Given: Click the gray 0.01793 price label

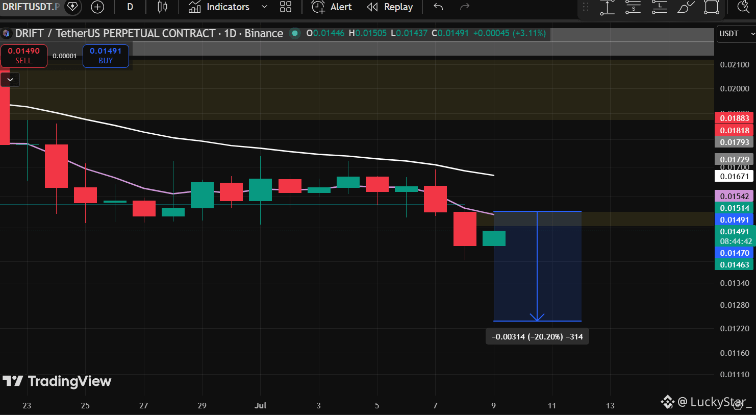Looking at the screenshot, I should pyautogui.click(x=734, y=142).
